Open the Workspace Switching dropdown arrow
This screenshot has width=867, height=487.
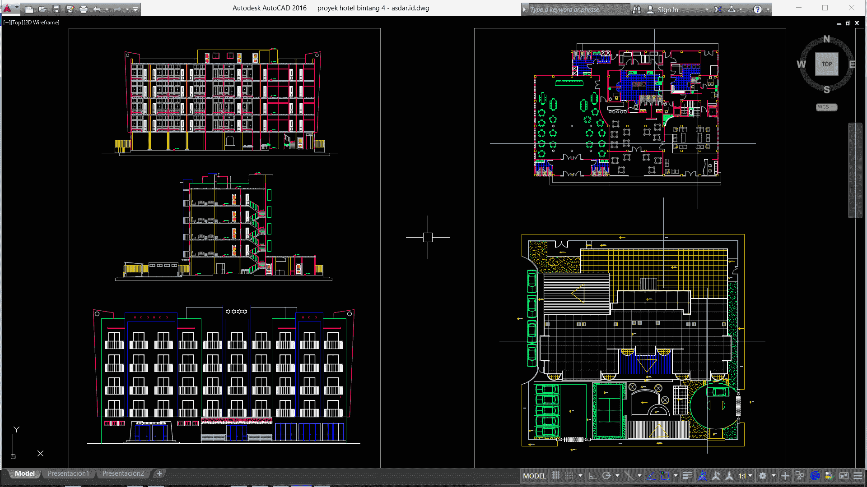[774, 476]
